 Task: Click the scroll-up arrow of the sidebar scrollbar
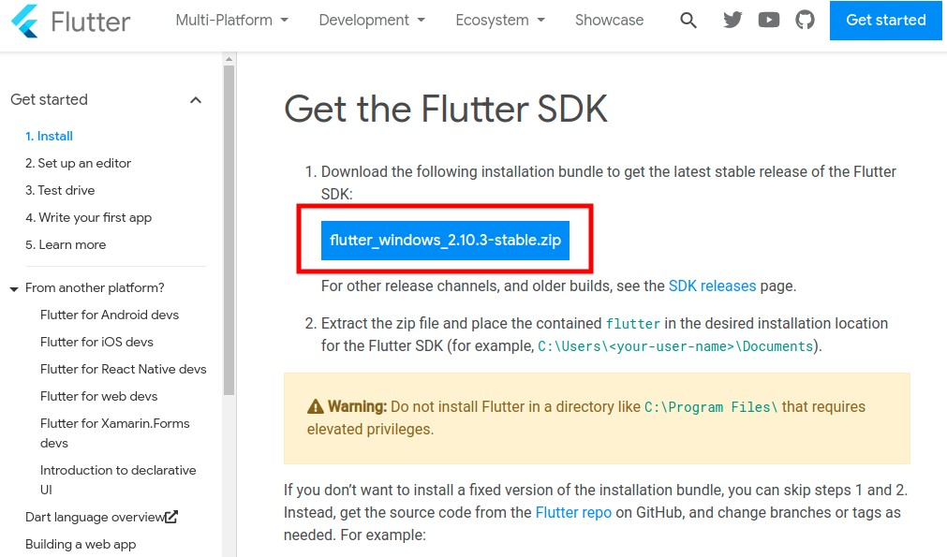click(229, 59)
